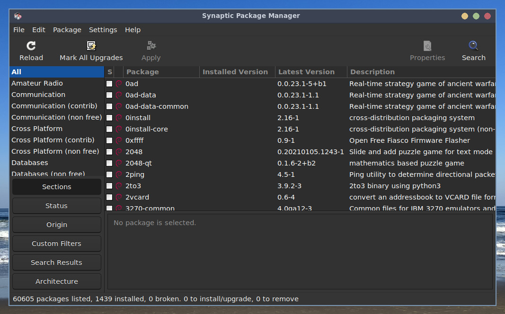Viewport: 505px width, 314px height.
Task: Open the Edit menu
Action: click(39, 30)
